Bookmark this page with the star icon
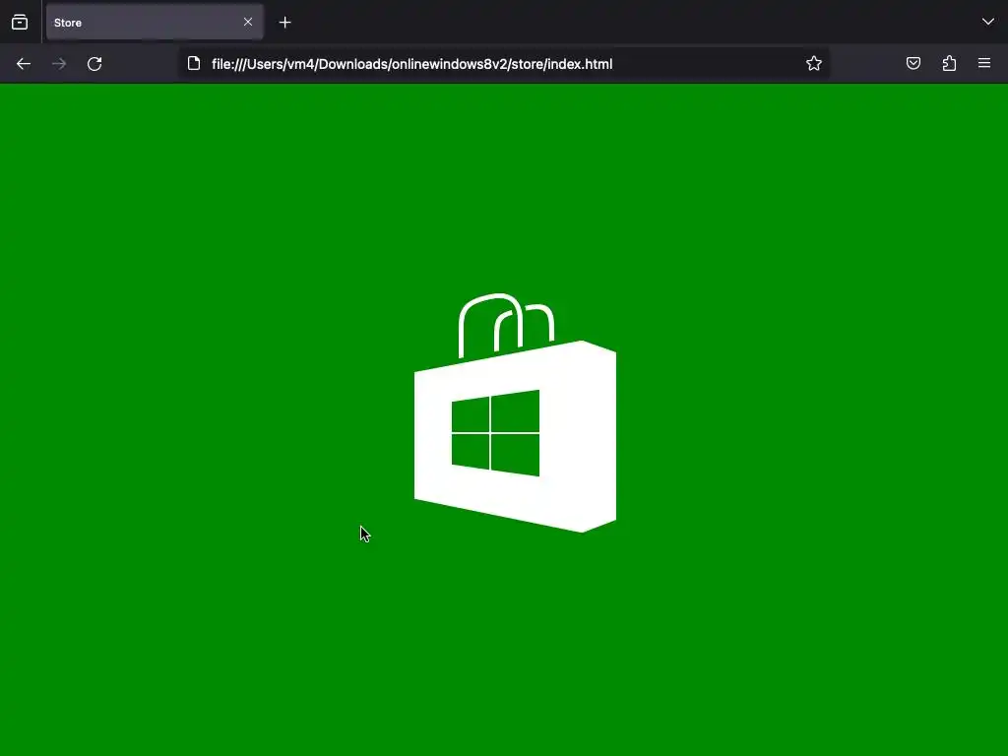The width and height of the screenshot is (1008, 756). [814, 63]
